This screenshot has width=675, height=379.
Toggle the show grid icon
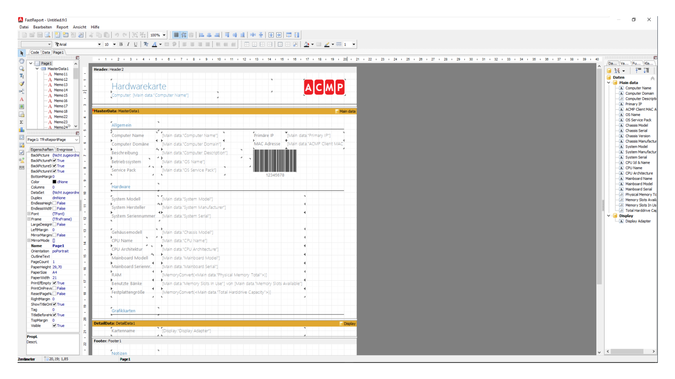pos(176,35)
